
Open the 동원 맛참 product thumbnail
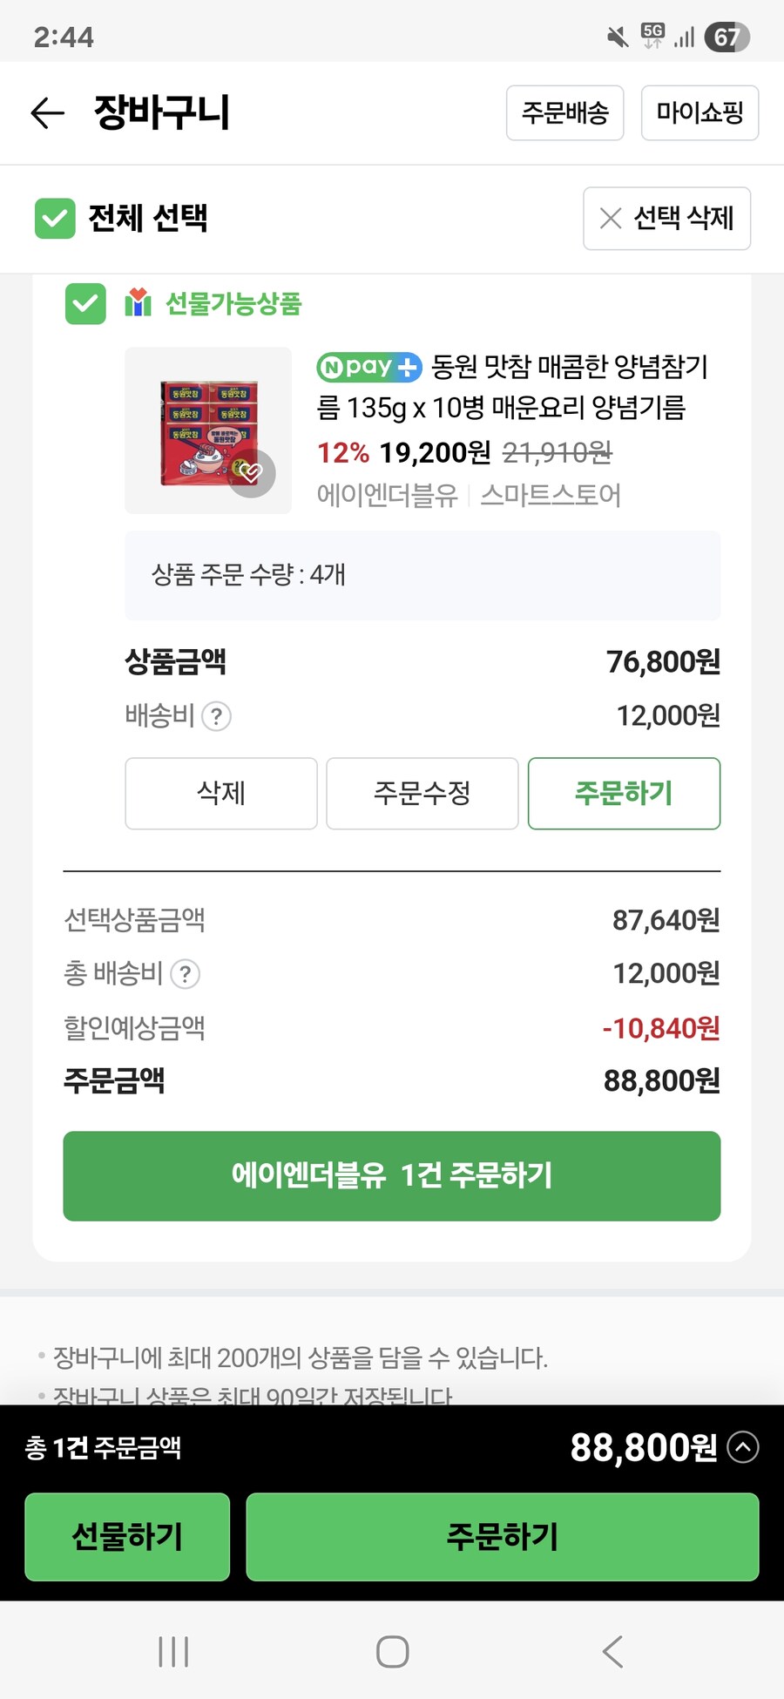coord(208,430)
